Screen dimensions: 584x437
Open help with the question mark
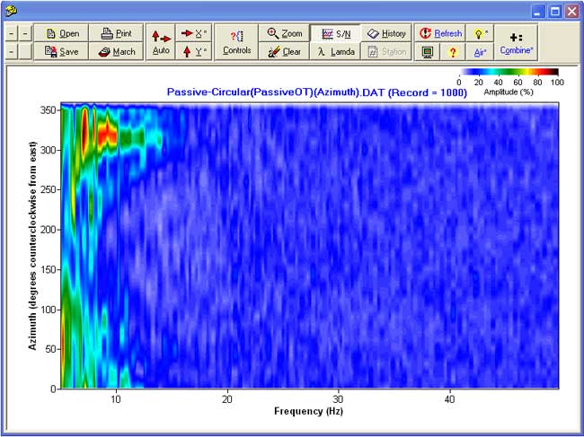(x=453, y=51)
